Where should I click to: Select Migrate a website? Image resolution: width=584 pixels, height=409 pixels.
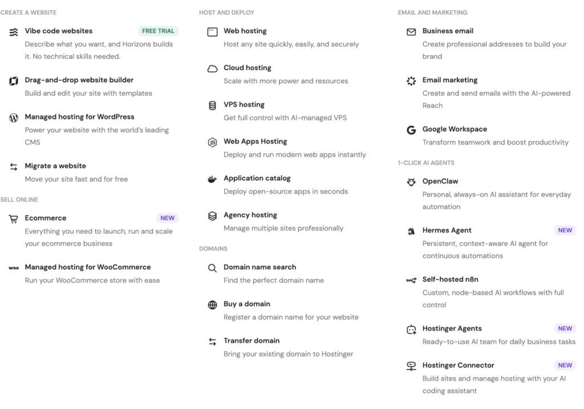coord(55,166)
